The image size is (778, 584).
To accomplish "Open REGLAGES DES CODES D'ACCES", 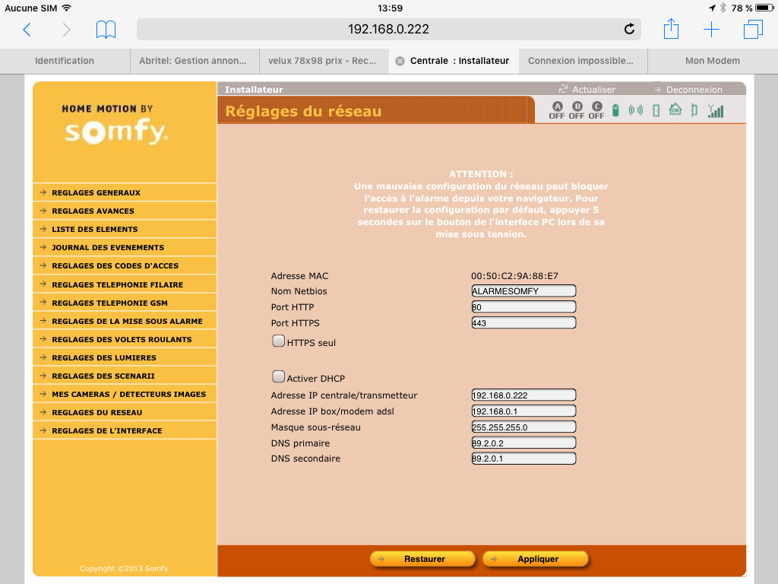I will (x=125, y=266).
